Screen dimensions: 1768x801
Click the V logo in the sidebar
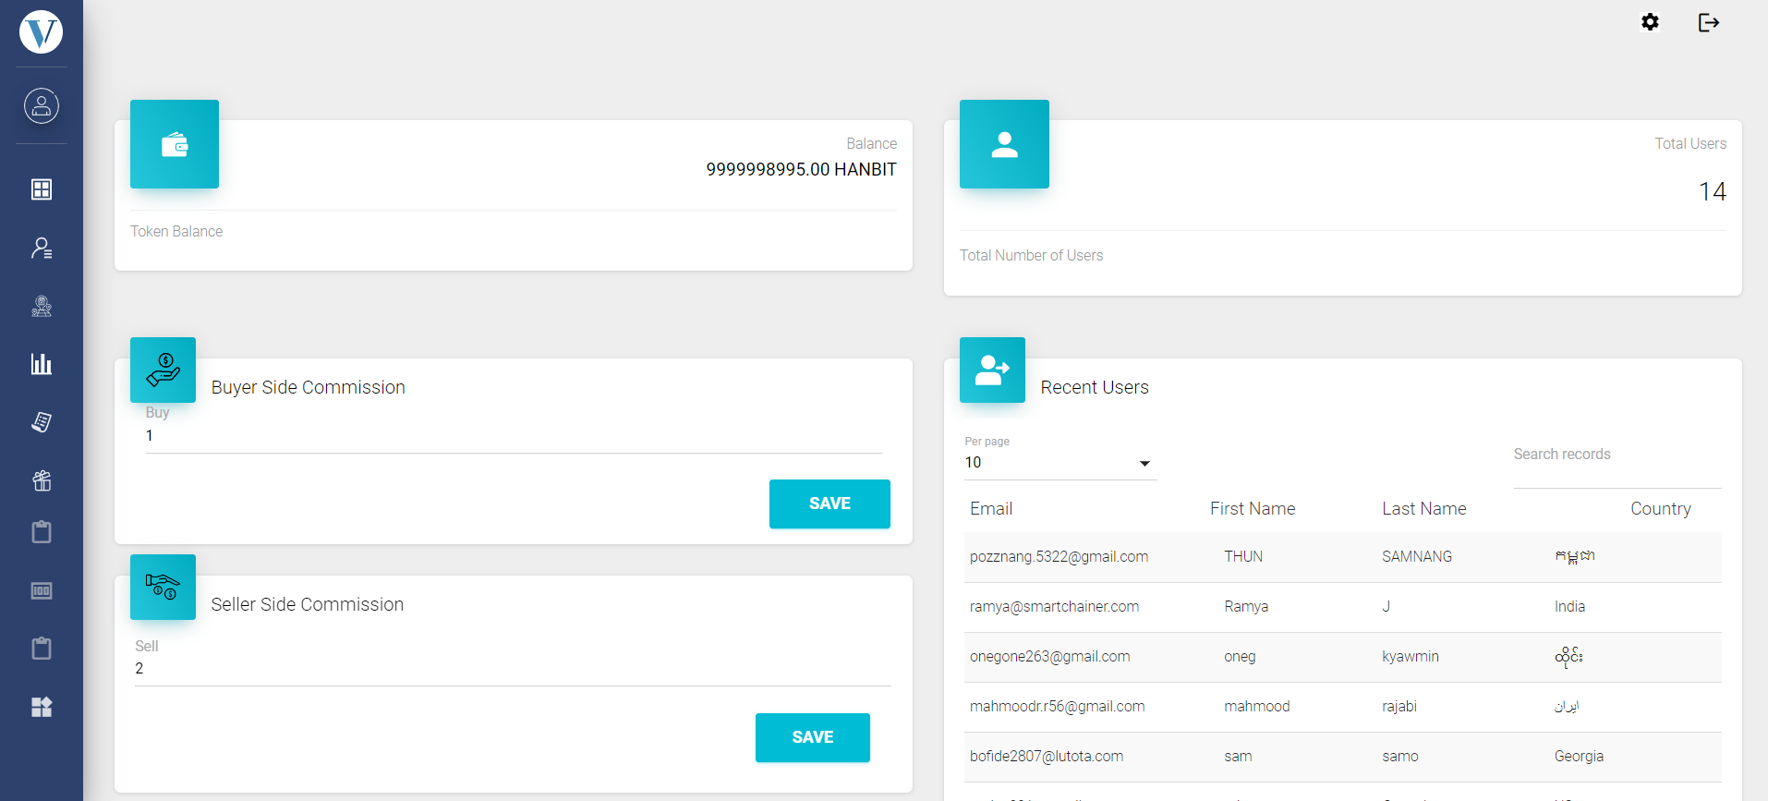click(x=41, y=32)
